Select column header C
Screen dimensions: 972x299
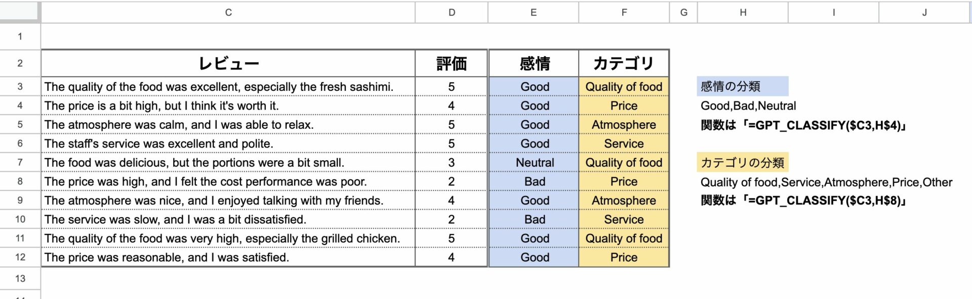pos(228,12)
